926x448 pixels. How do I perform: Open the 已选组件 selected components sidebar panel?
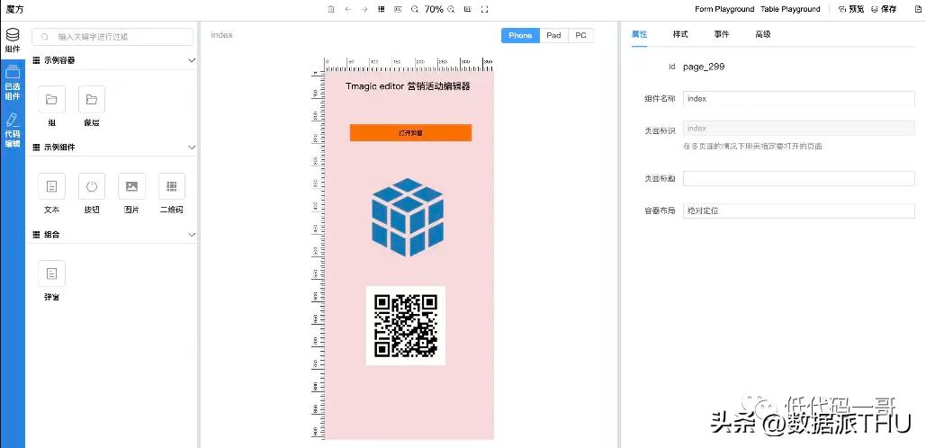(13, 83)
